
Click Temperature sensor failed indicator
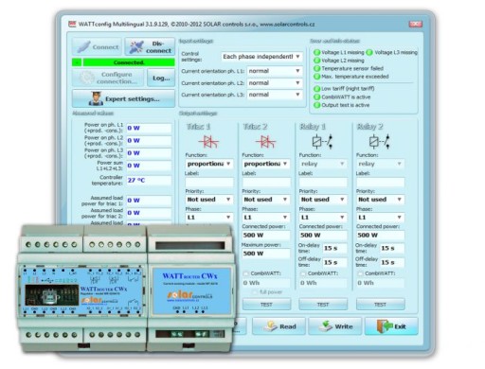tap(316, 68)
